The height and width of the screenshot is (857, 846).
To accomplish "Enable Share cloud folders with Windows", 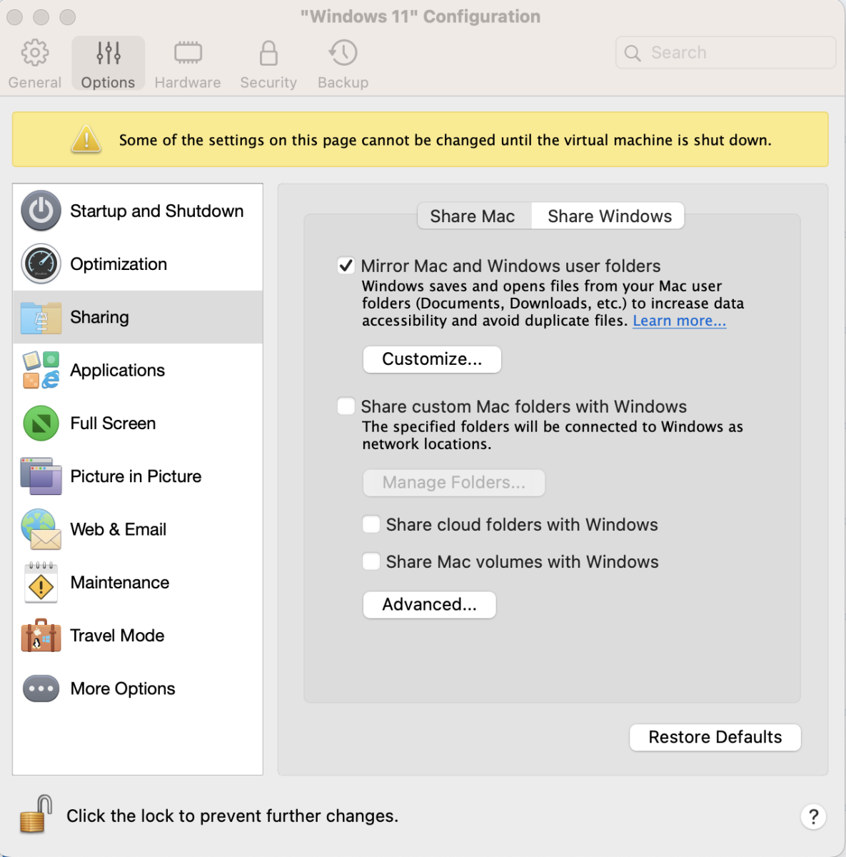I will pyautogui.click(x=371, y=524).
